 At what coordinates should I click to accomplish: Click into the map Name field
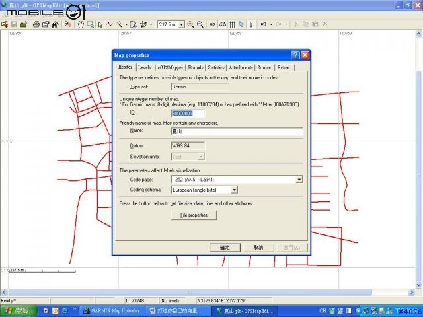coord(237,131)
